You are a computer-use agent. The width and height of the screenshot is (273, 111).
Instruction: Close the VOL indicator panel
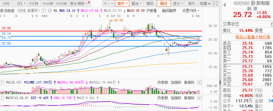(199, 82)
